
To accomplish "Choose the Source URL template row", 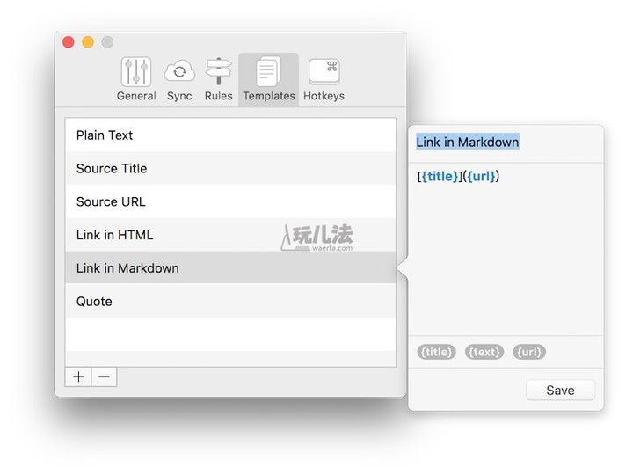I will pos(230,201).
